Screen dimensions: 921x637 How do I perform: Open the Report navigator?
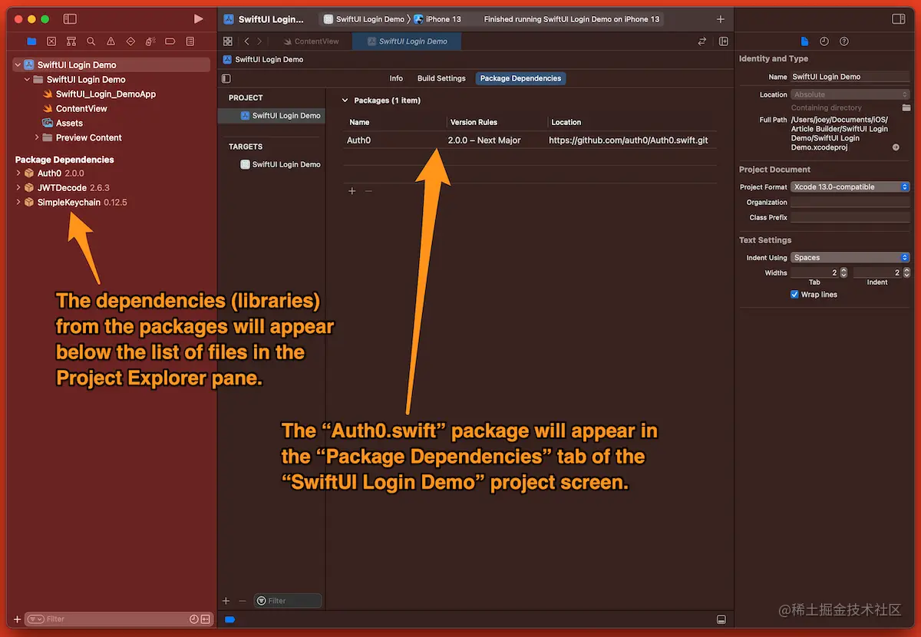pyautogui.click(x=190, y=41)
